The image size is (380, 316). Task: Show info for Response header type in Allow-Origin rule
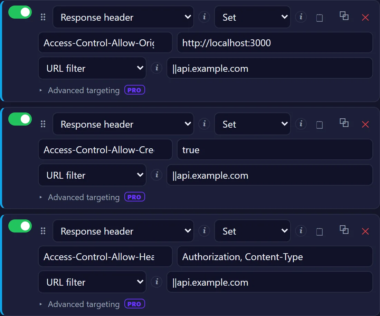pyautogui.click(x=204, y=17)
